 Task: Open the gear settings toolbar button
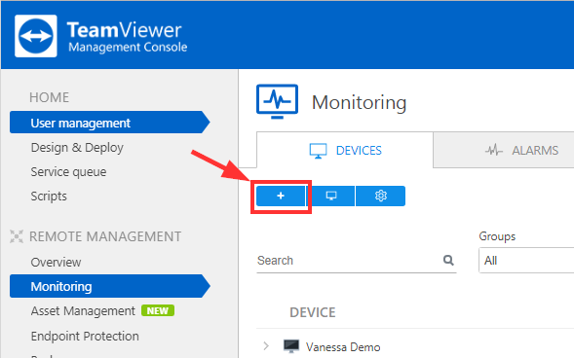click(x=381, y=196)
